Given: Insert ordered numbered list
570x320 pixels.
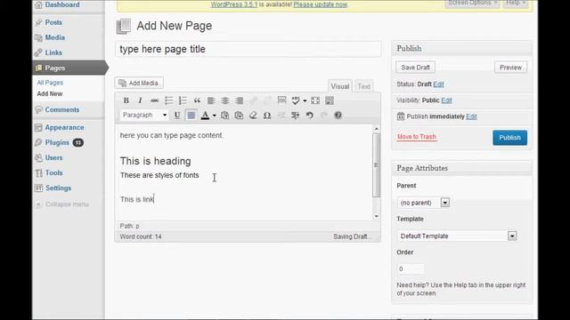Looking at the screenshot, I should (183, 100).
